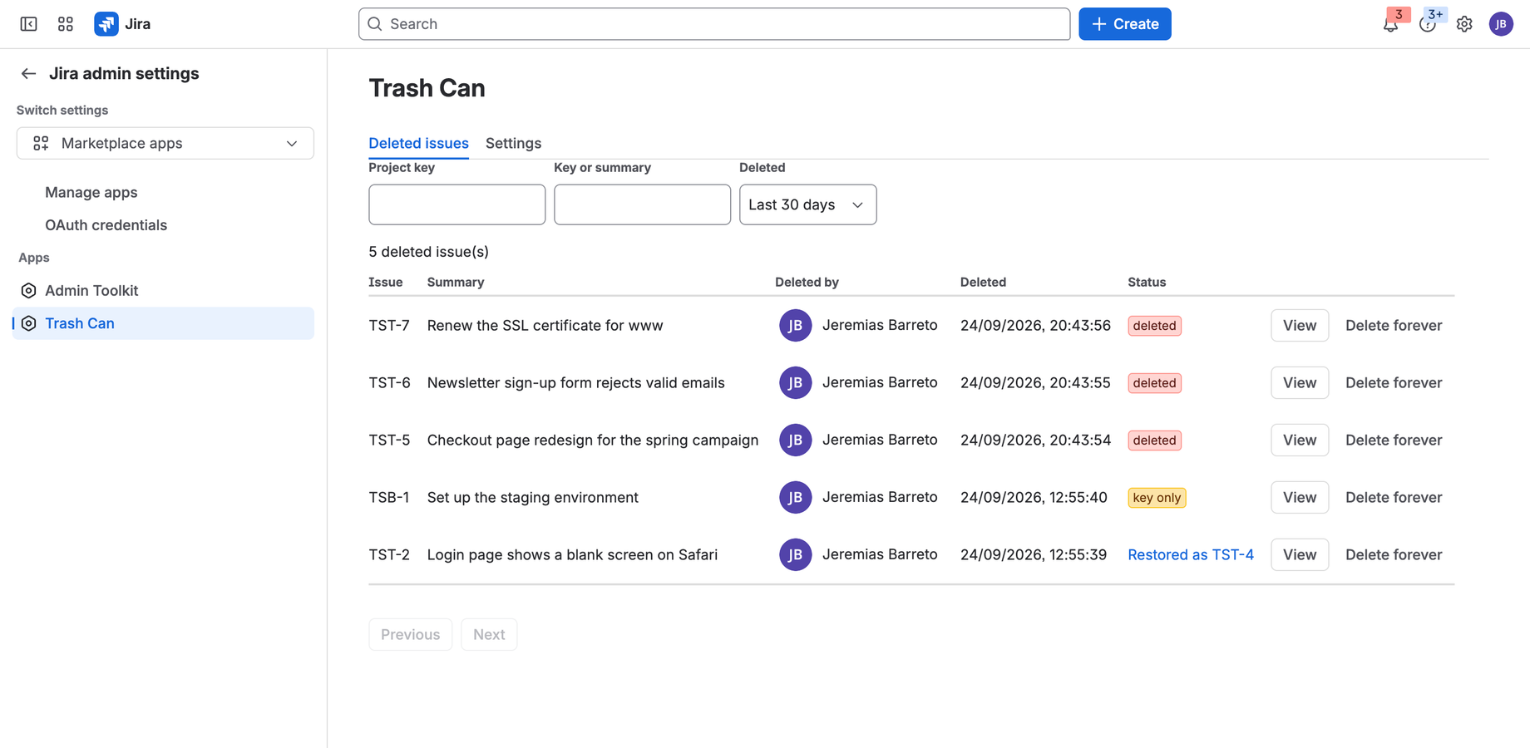Open the Last 30 days deleted filter

coord(807,204)
